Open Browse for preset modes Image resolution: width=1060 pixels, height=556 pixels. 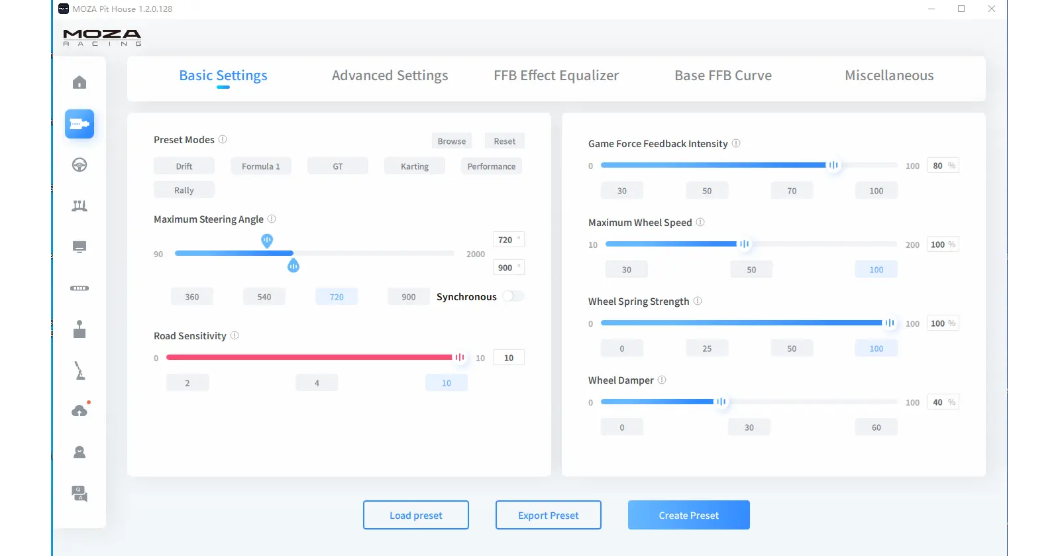pos(451,141)
